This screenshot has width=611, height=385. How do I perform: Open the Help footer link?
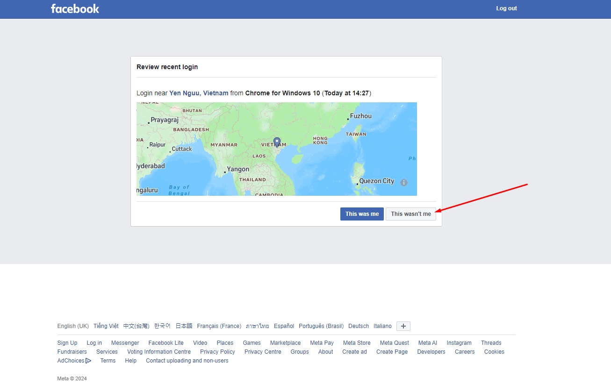tap(131, 361)
